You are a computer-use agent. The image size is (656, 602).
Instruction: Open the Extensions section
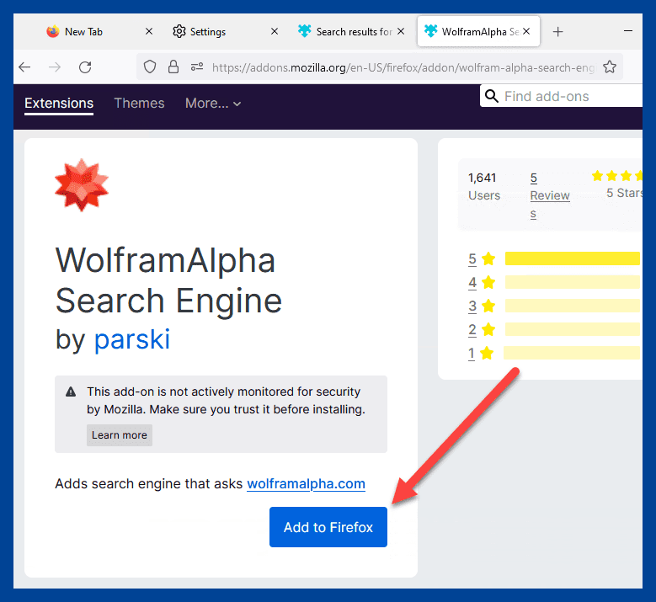pyautogui.click(x=59, y=104)
